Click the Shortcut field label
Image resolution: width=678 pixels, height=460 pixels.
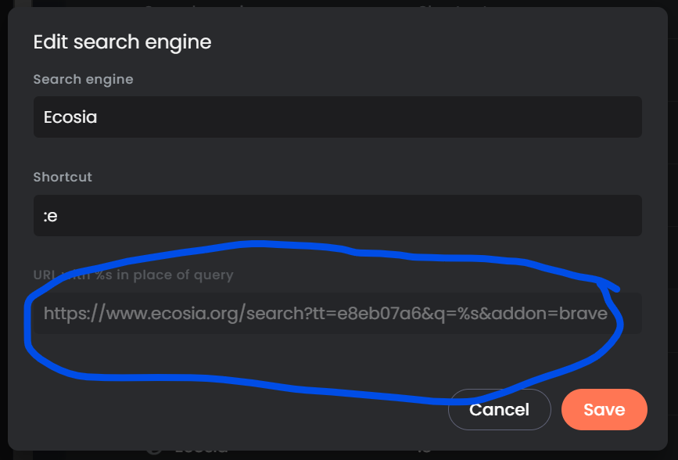[x=63, y=177]
